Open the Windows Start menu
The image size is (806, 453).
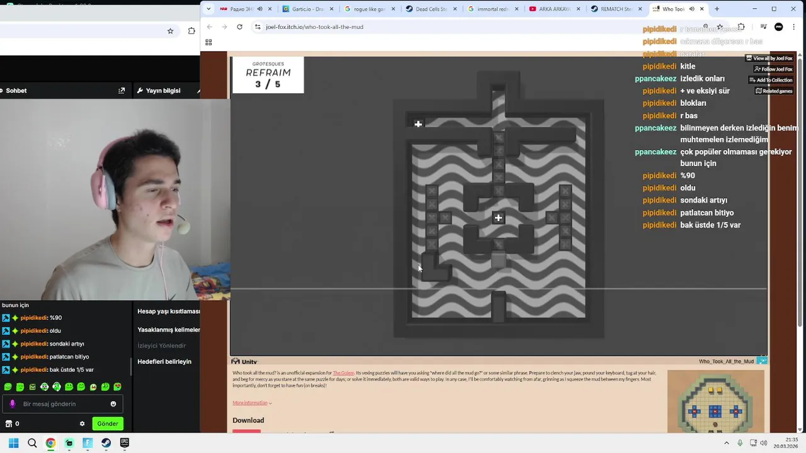[x=13, y=443]
